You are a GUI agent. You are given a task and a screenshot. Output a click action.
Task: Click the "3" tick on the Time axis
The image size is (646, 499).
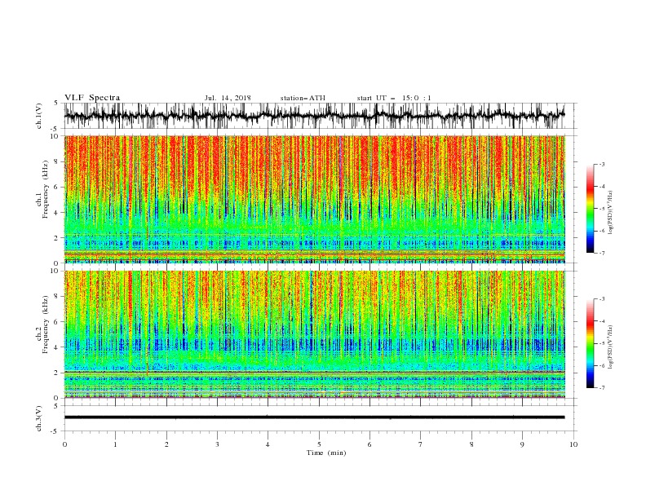(217, 444)
